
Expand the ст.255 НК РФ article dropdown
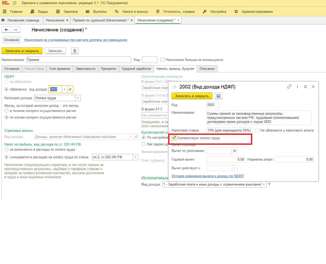(136, 157)
